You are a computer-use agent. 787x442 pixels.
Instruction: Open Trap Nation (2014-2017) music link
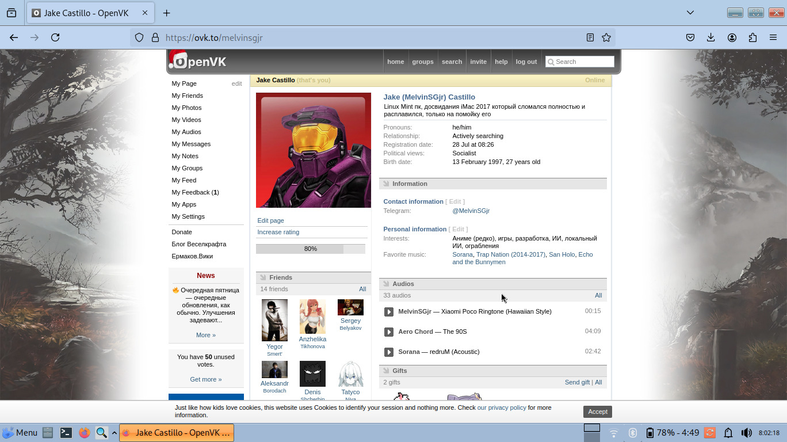click(511, 254)
